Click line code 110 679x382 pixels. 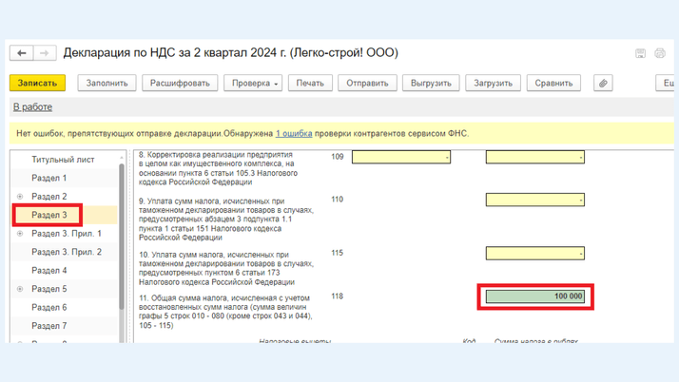click(x=338, y=200)
